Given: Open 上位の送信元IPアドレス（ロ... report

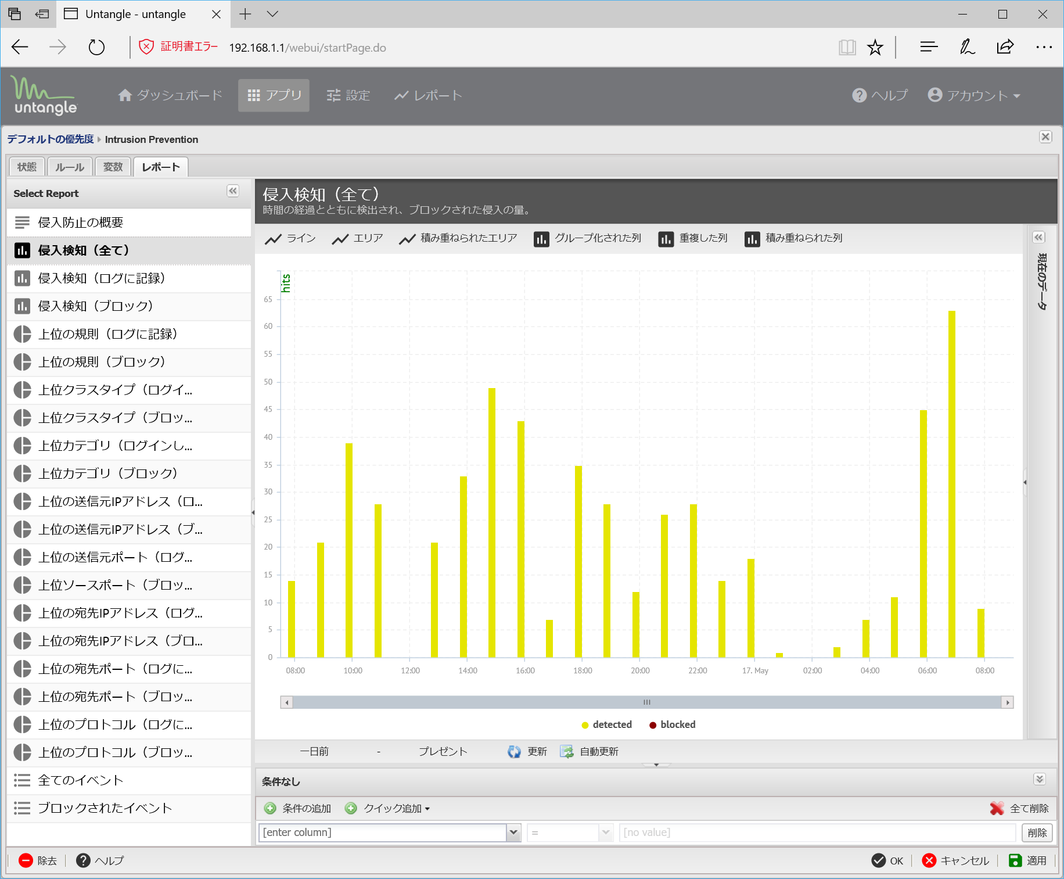Looking at the screenshot, I should click(x=129, y=501).
